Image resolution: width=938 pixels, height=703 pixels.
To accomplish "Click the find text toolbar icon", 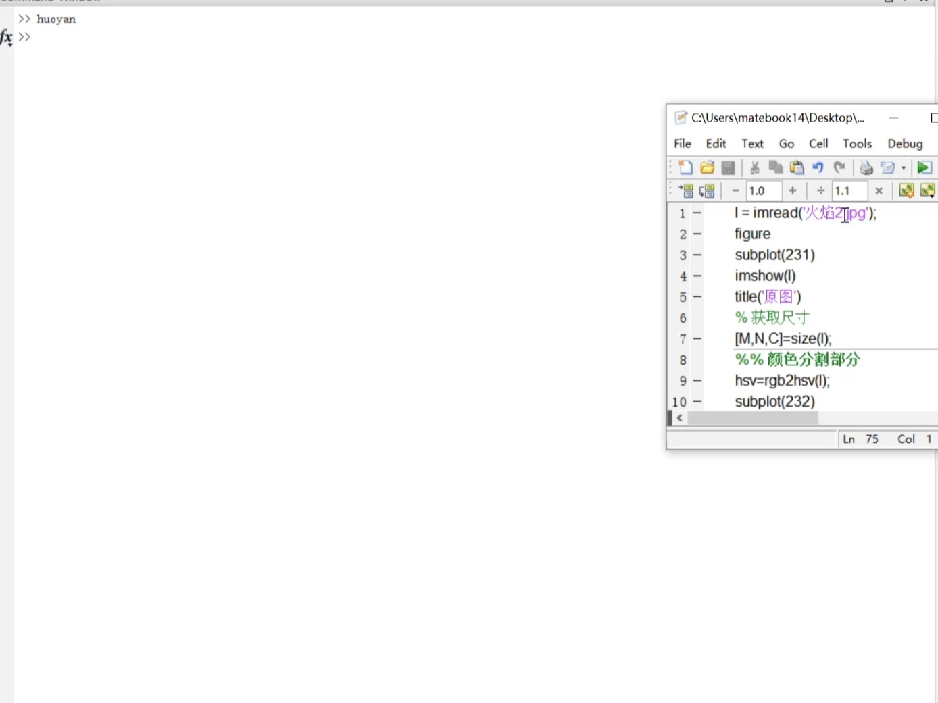I will pos(887,167).
